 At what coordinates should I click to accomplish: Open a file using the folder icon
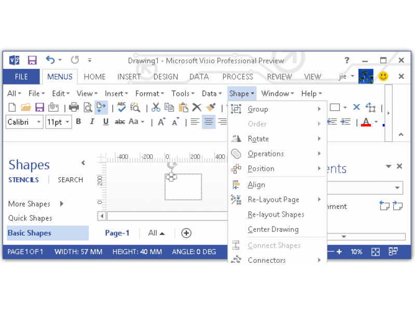[26, 107]
